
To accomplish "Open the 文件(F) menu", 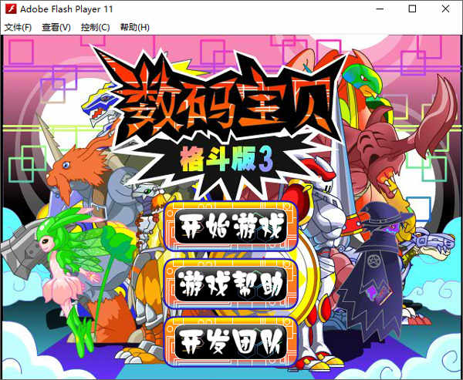I will tap(18, 28).
